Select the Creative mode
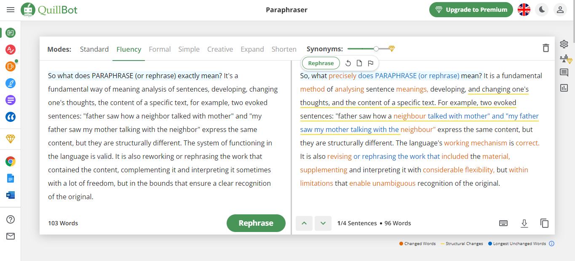 [x=220, y=49]
